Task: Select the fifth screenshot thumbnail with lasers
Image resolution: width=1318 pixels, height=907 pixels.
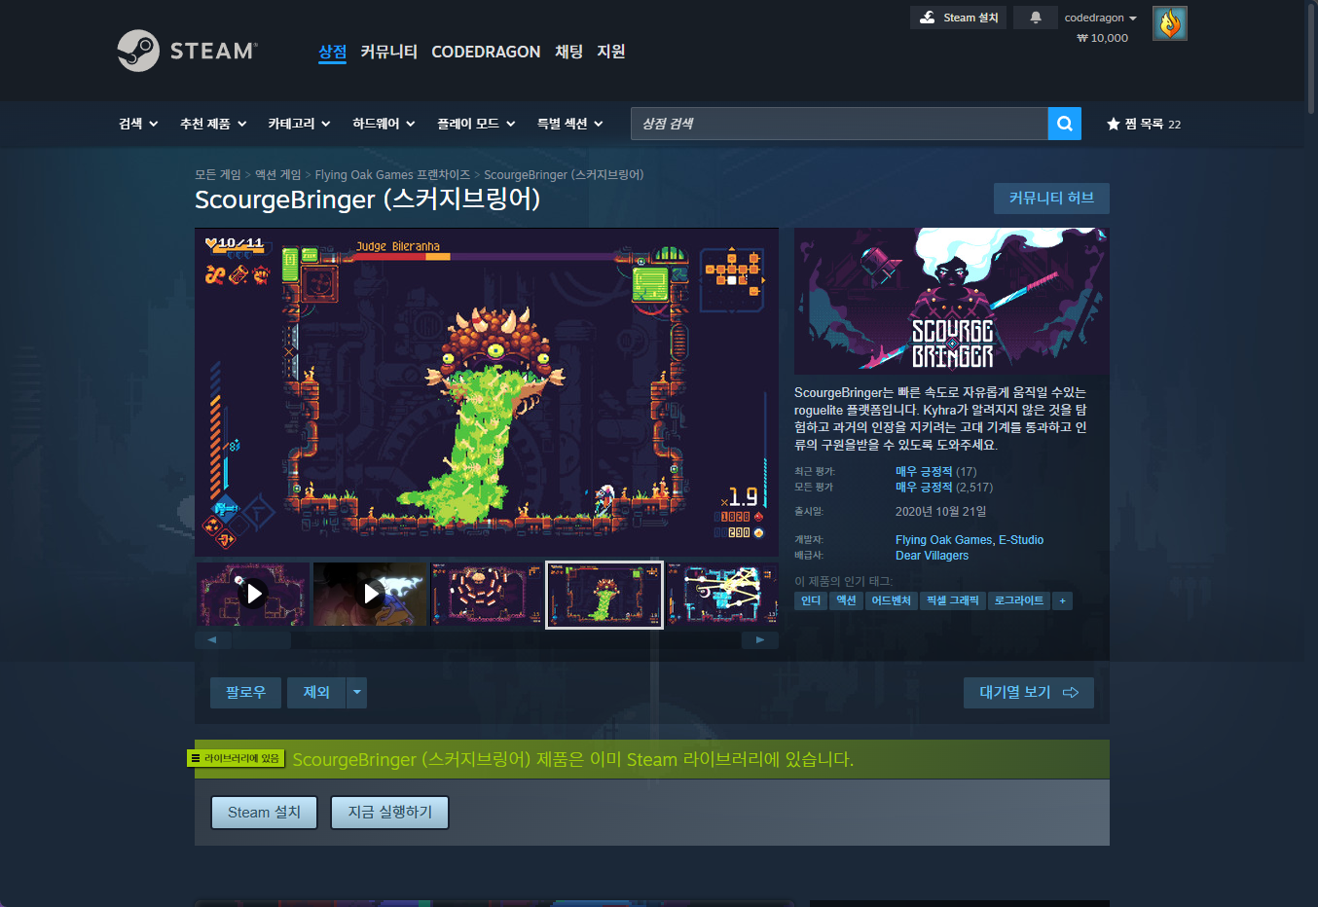Action: click(722, 594)
